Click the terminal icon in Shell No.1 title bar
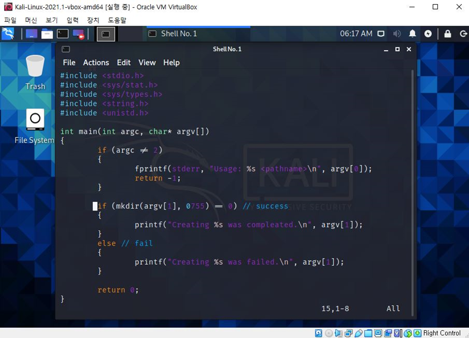Screen dimensions: 469x338 point(66,49)
